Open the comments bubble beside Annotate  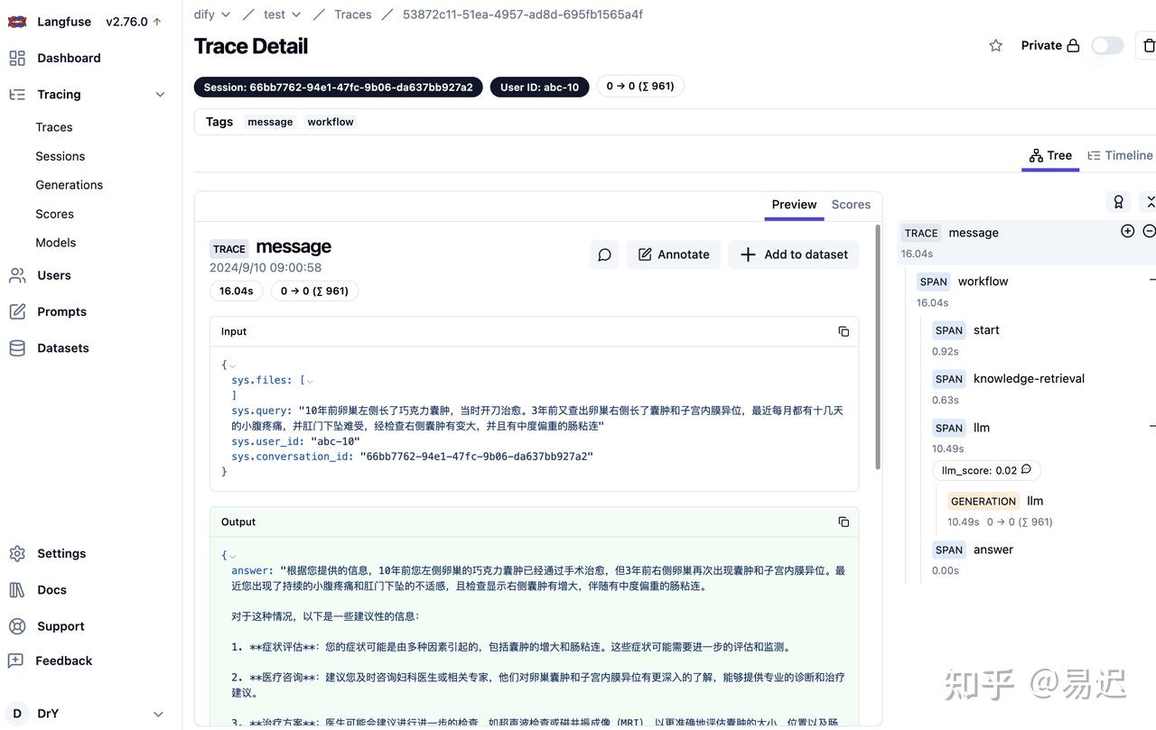click(605, 254)
